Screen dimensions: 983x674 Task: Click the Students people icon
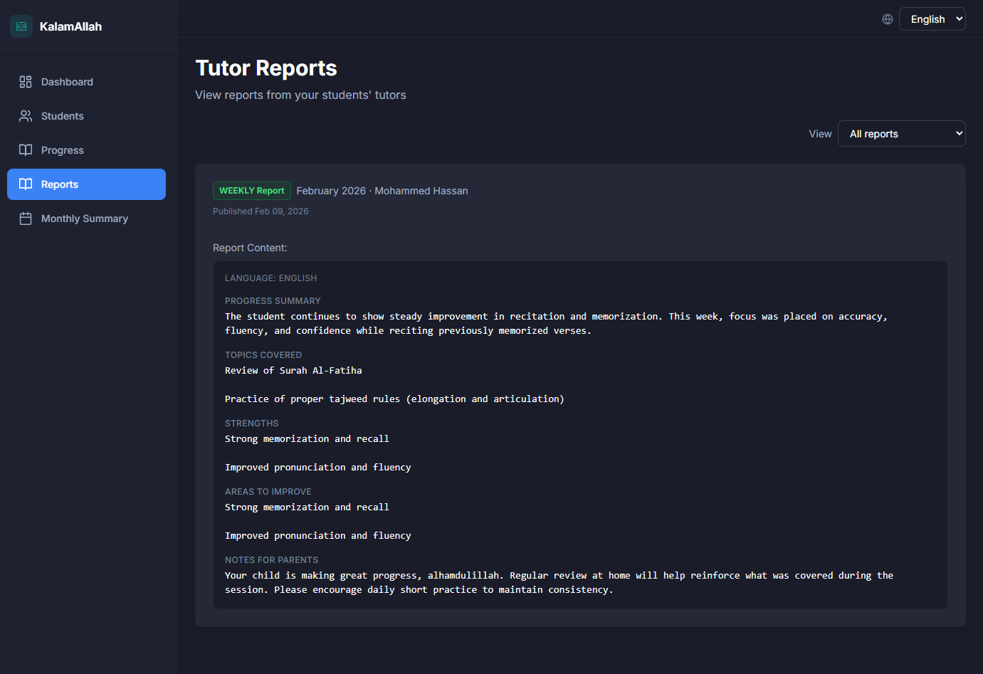tap(26, 116)
